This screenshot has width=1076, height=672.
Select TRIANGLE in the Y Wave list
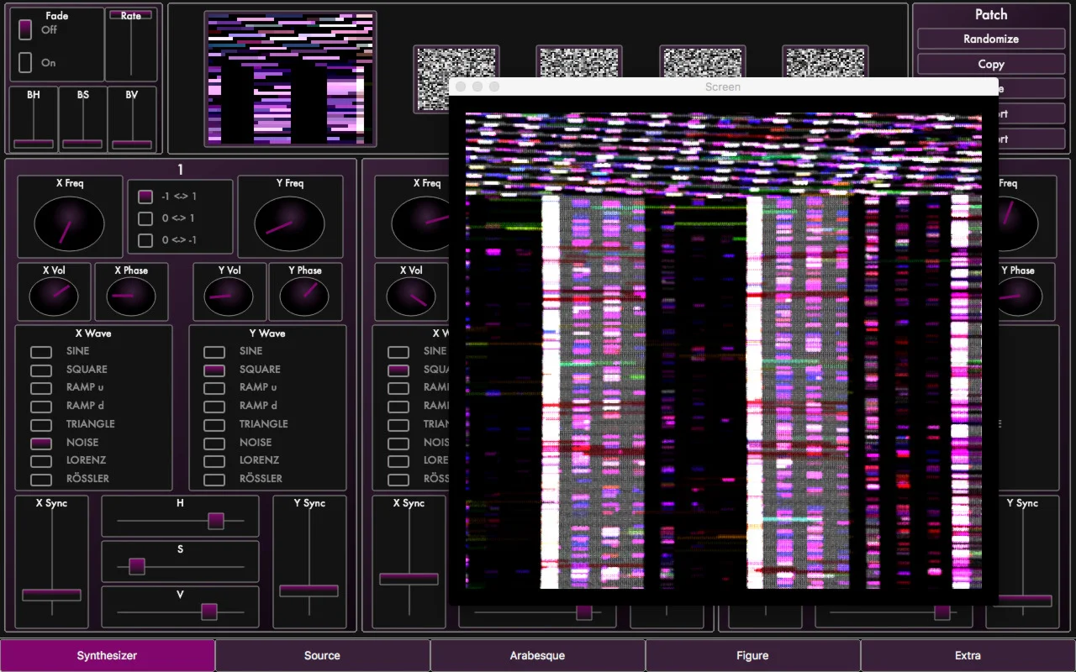pos(214,424)
